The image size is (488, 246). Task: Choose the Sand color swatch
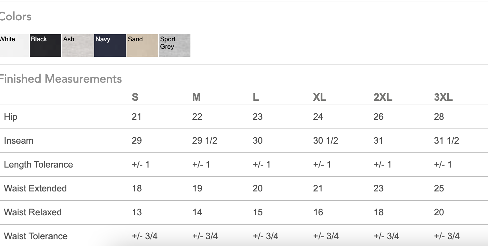click(142, 46)
